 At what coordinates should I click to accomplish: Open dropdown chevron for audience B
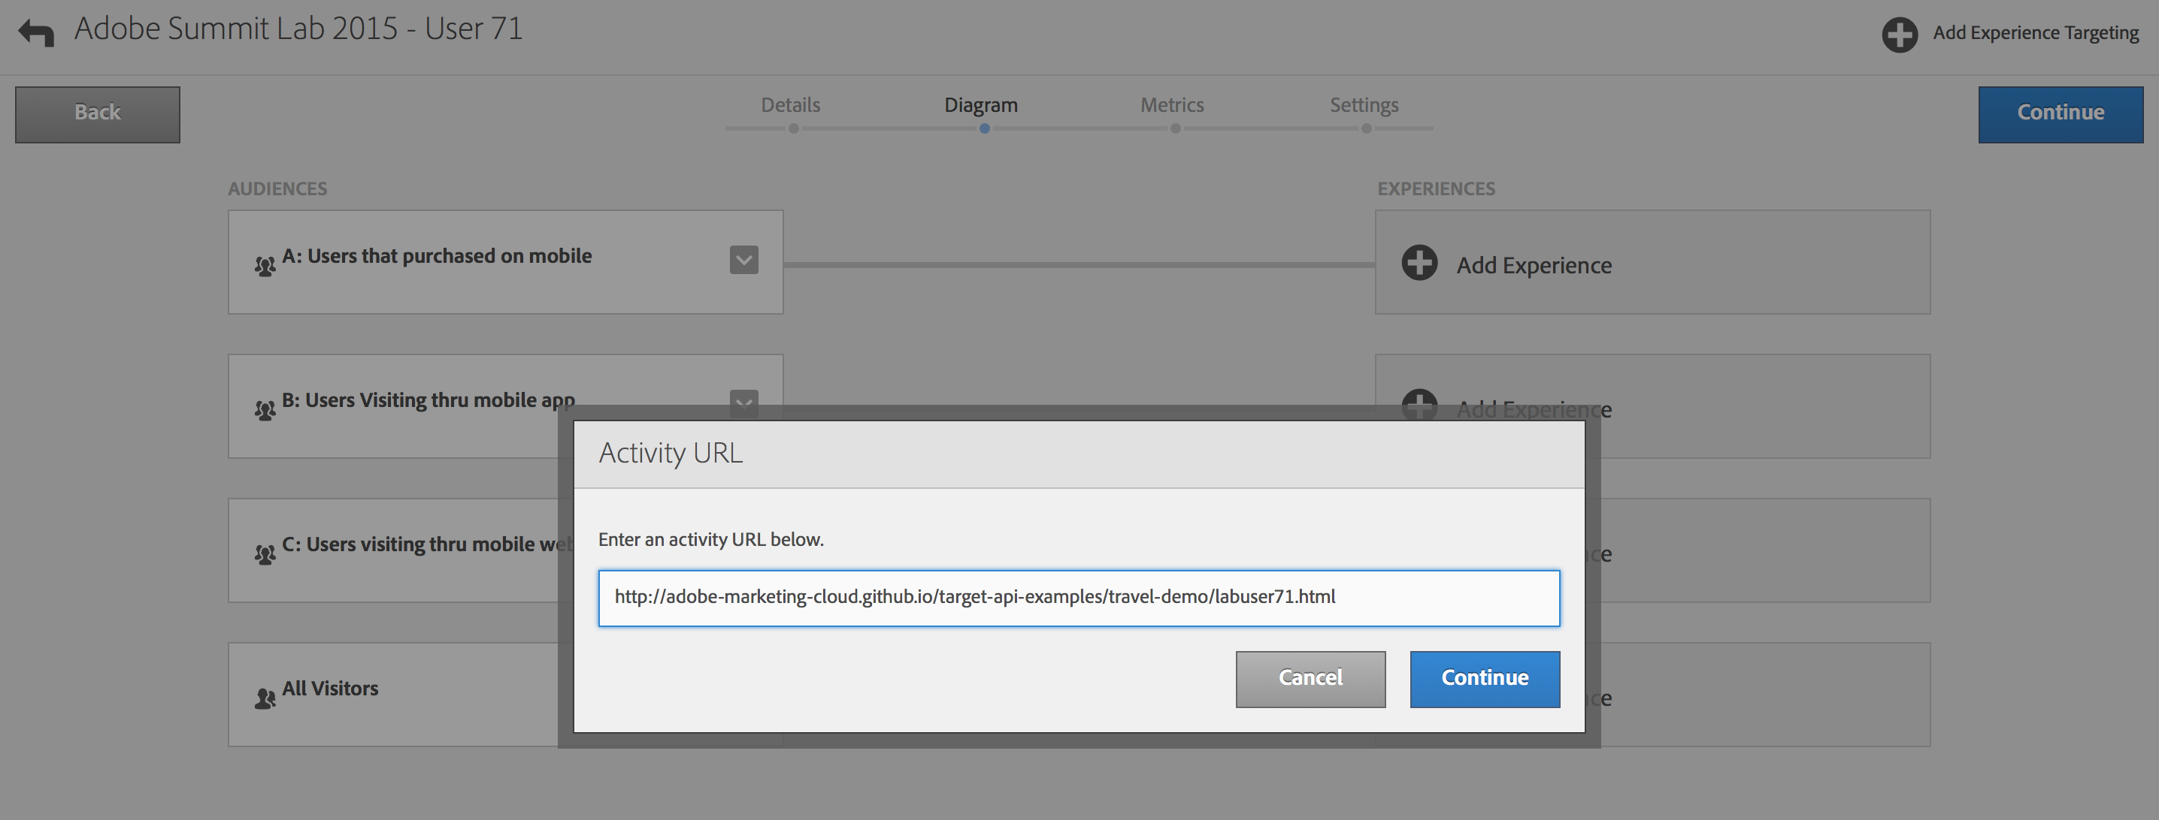743,398
